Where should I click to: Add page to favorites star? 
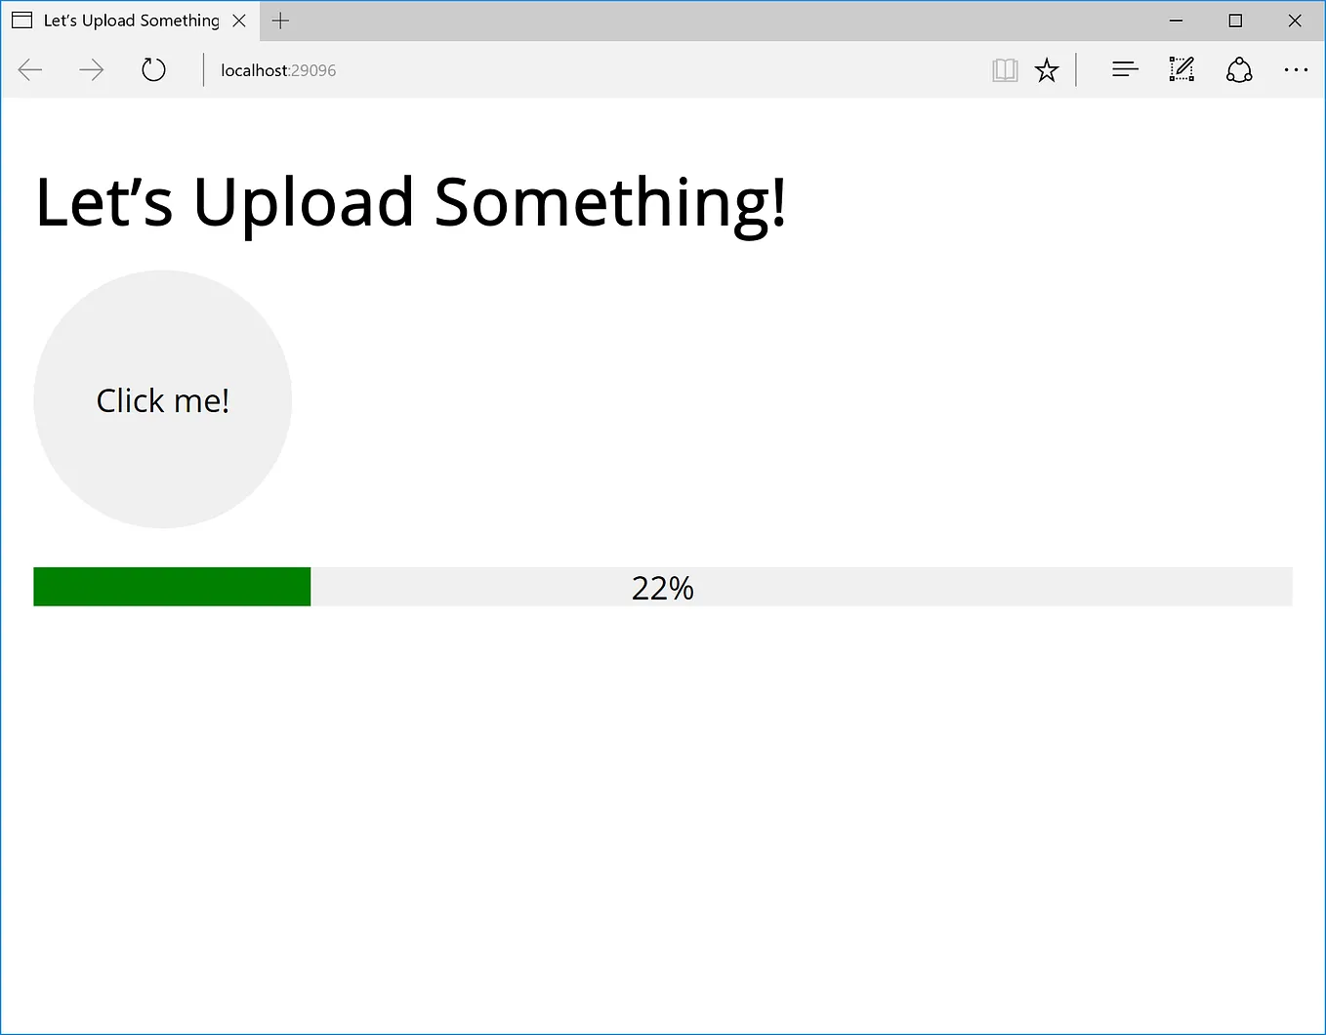pyautogui.click(x=1047, y=70)
